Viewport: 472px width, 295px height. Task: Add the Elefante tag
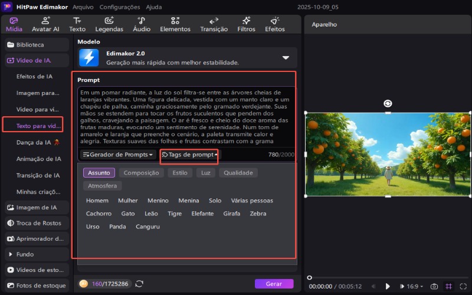point(202,214)
